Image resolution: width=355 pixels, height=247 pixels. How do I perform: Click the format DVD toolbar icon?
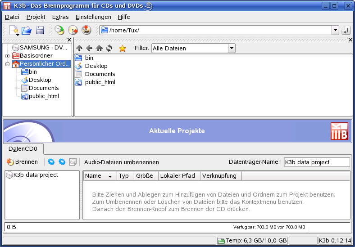click(x=86, y=30)
